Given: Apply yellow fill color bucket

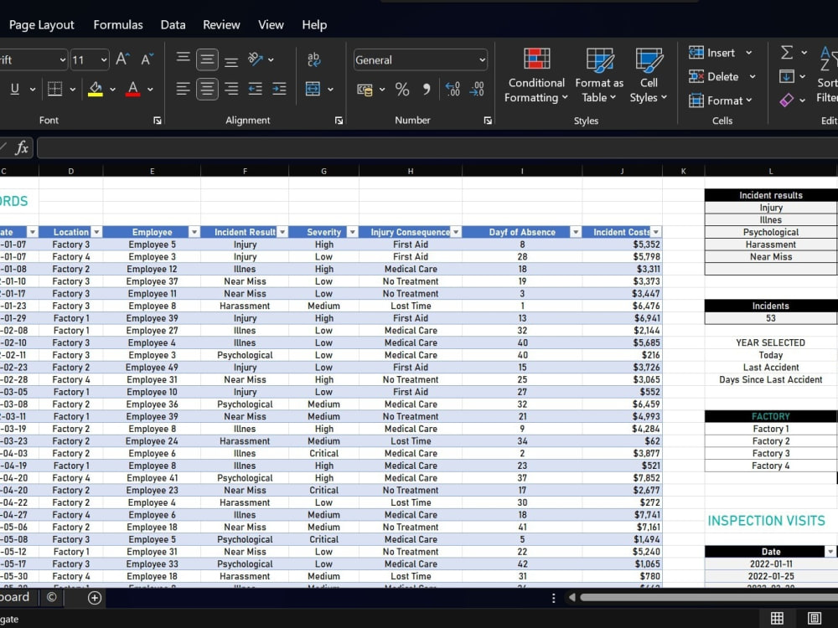Looking at the screenshot, I should (x=96, y=89).
